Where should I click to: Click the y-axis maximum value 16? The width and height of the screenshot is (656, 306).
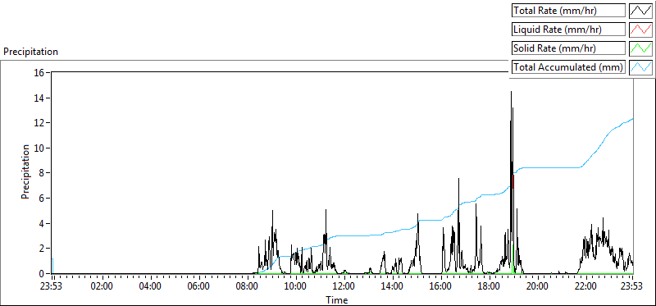point(39,72)
